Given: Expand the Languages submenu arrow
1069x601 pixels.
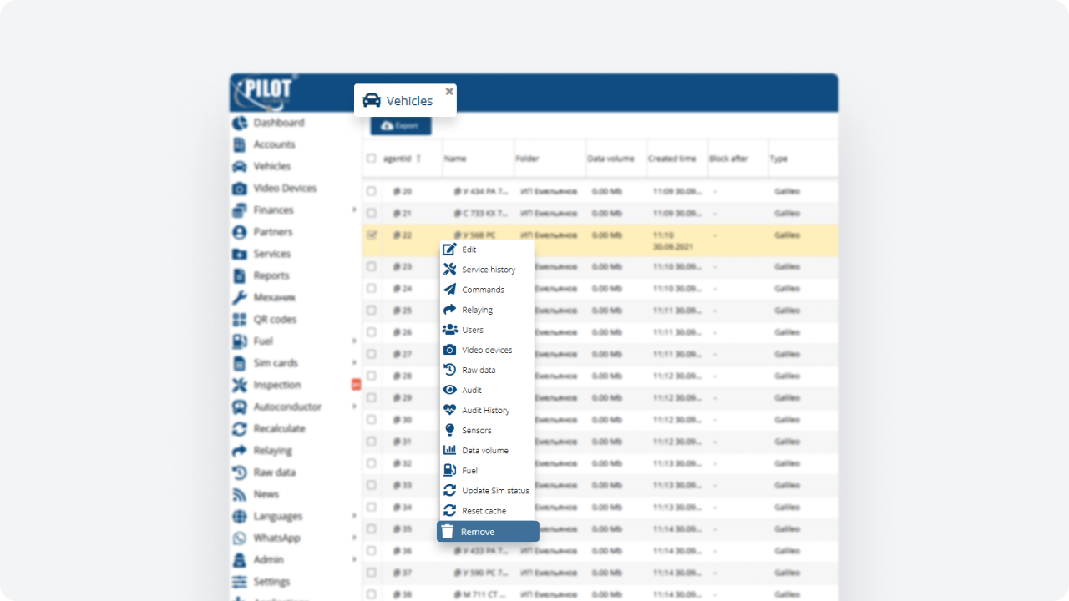Looking at the screenshot, I should (354, 516).
